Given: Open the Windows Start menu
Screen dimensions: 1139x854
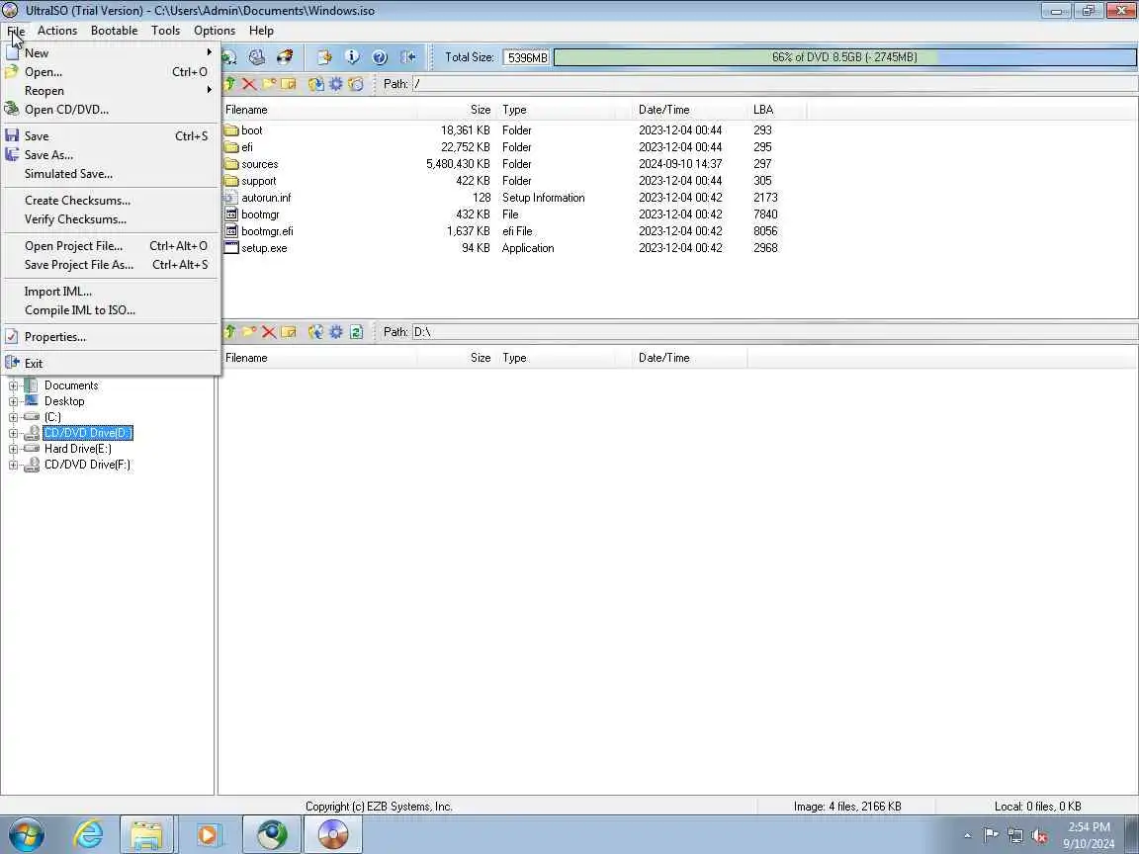Looking at the screenshot, I should click(x=27, y=834).
